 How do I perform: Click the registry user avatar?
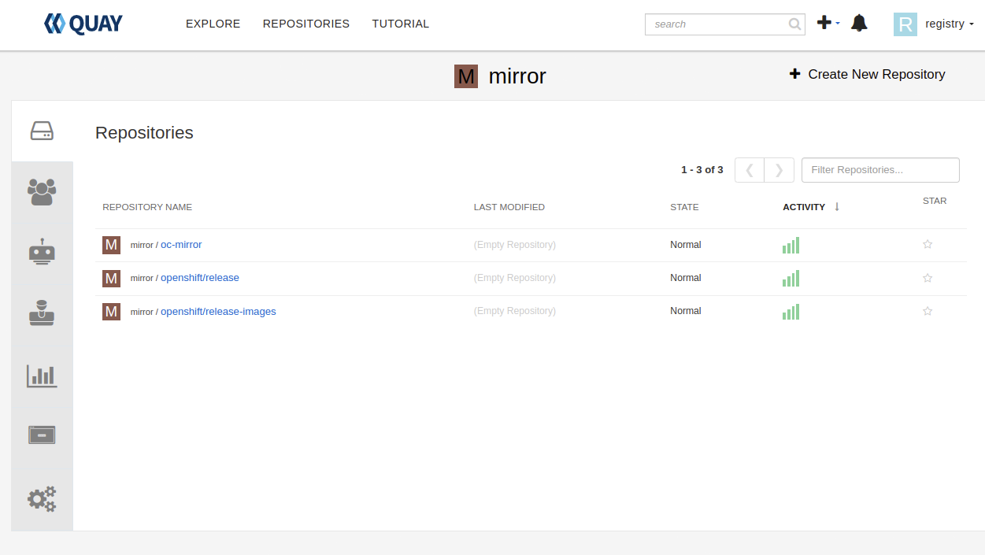click(905, 24)
